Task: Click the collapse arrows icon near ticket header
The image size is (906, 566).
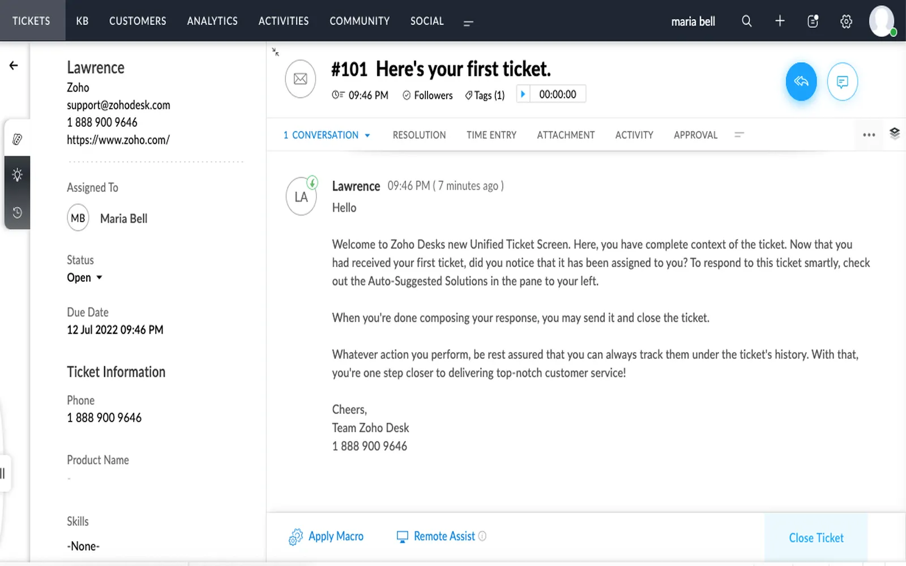Action: (275, 52)
